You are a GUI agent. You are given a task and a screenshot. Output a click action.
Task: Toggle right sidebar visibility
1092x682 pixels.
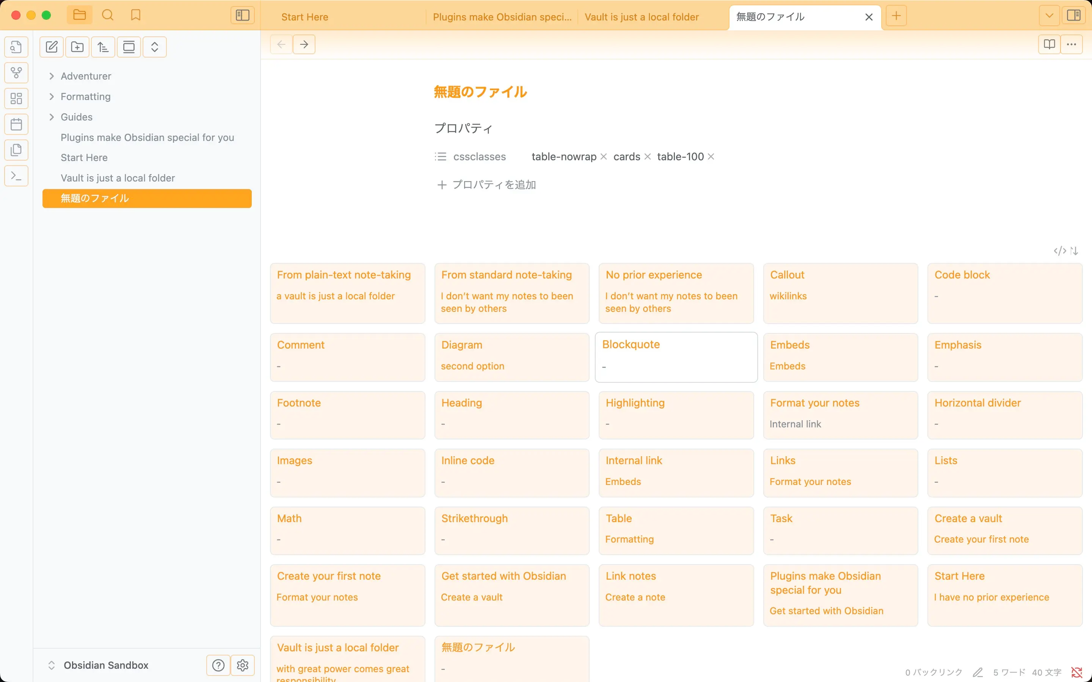pos(1073,15)
